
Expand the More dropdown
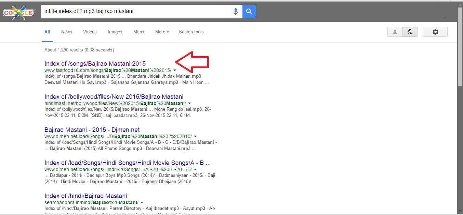pos(162,32)
